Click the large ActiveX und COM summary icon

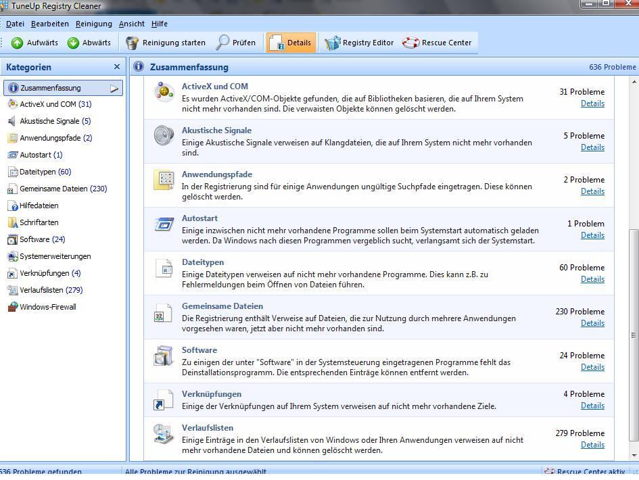[164, 92]
